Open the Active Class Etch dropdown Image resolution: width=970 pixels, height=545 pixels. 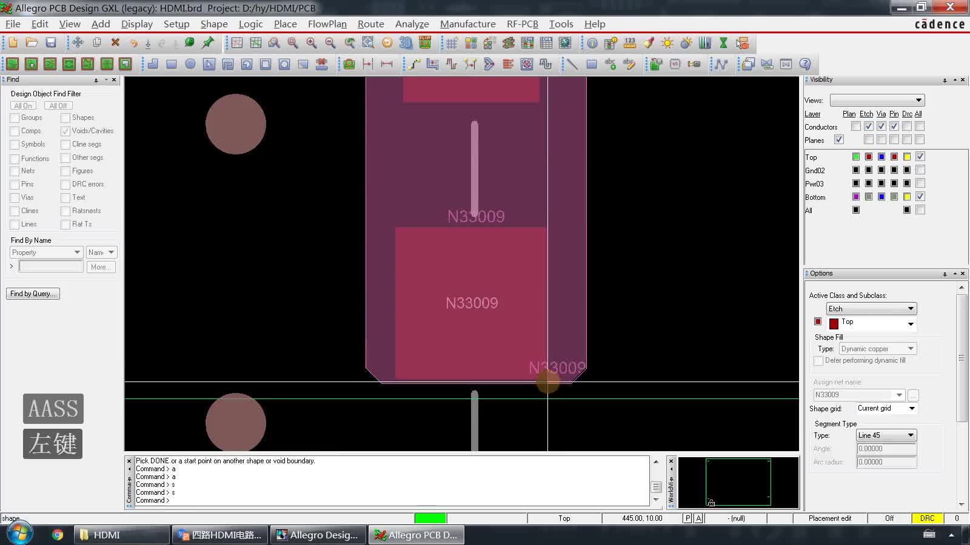pos(871,308)
